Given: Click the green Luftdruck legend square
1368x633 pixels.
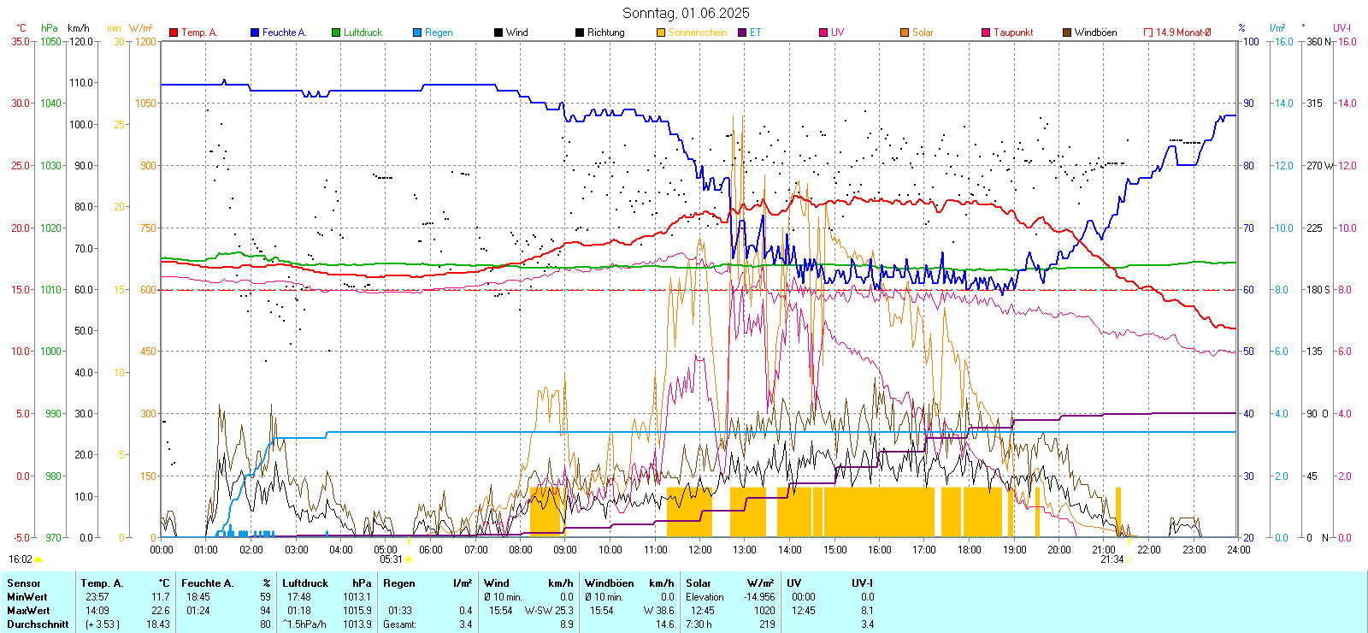Looking at the screenshot, I should click(x=336, y=33).
